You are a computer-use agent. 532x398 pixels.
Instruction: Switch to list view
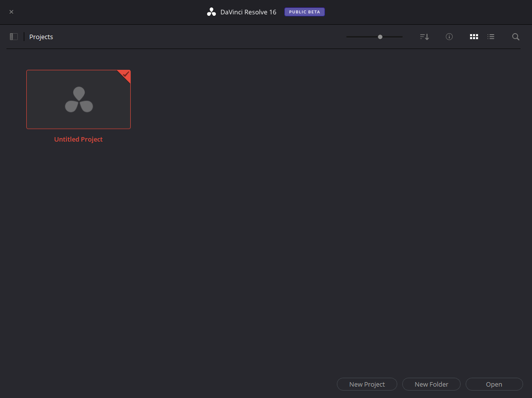(x=491, y=37)
